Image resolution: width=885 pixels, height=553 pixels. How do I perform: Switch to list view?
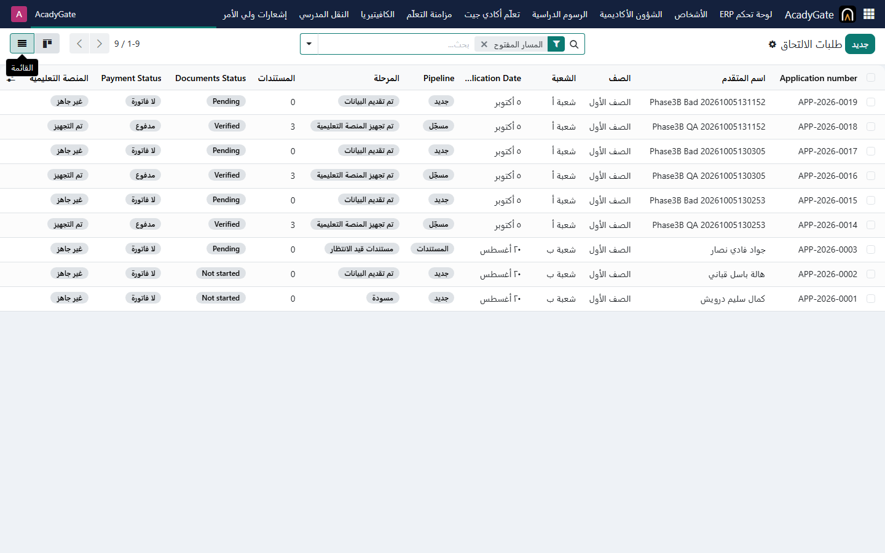[x=22, y=44]
